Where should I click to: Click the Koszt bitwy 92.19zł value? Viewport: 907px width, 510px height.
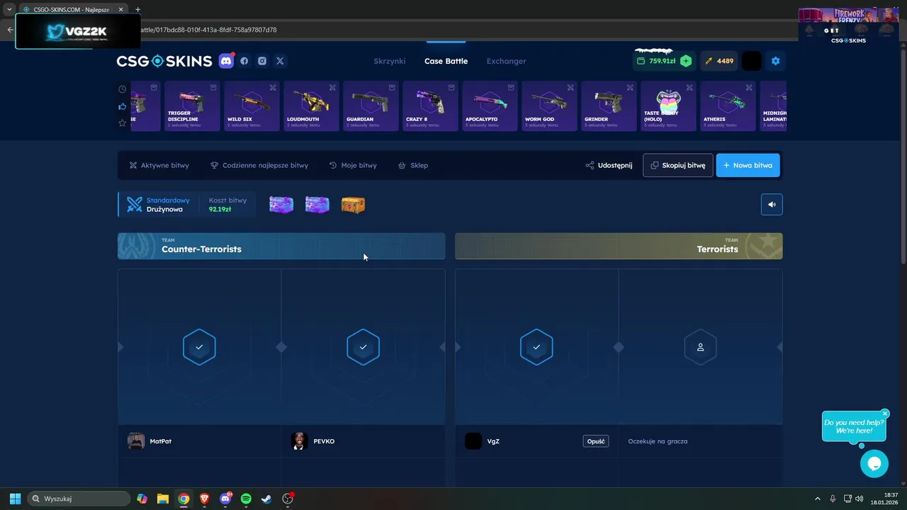click(x=220, y=210)
